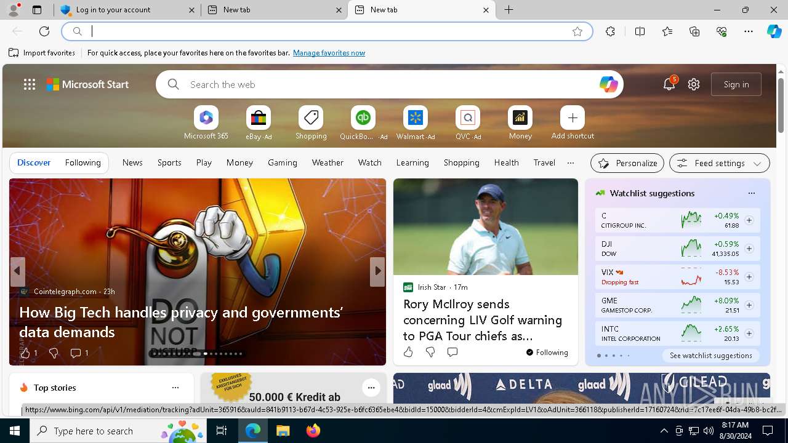Open the page settings gear icon
Image resolution: width=788 pixels, height=443 pixels.
pos(694,84)
